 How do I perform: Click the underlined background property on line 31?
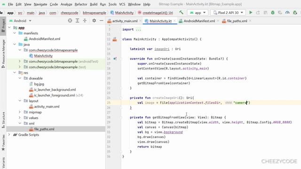point(173,132)
